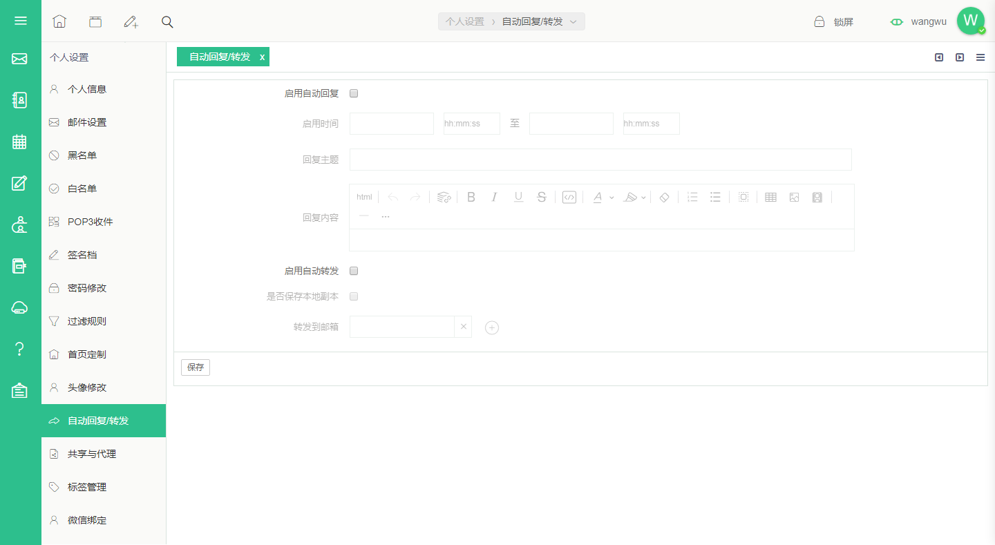This screenshot has height=545, width=995.
Task: Click the 锁屏 lock screen link
Action: point(834,21)
